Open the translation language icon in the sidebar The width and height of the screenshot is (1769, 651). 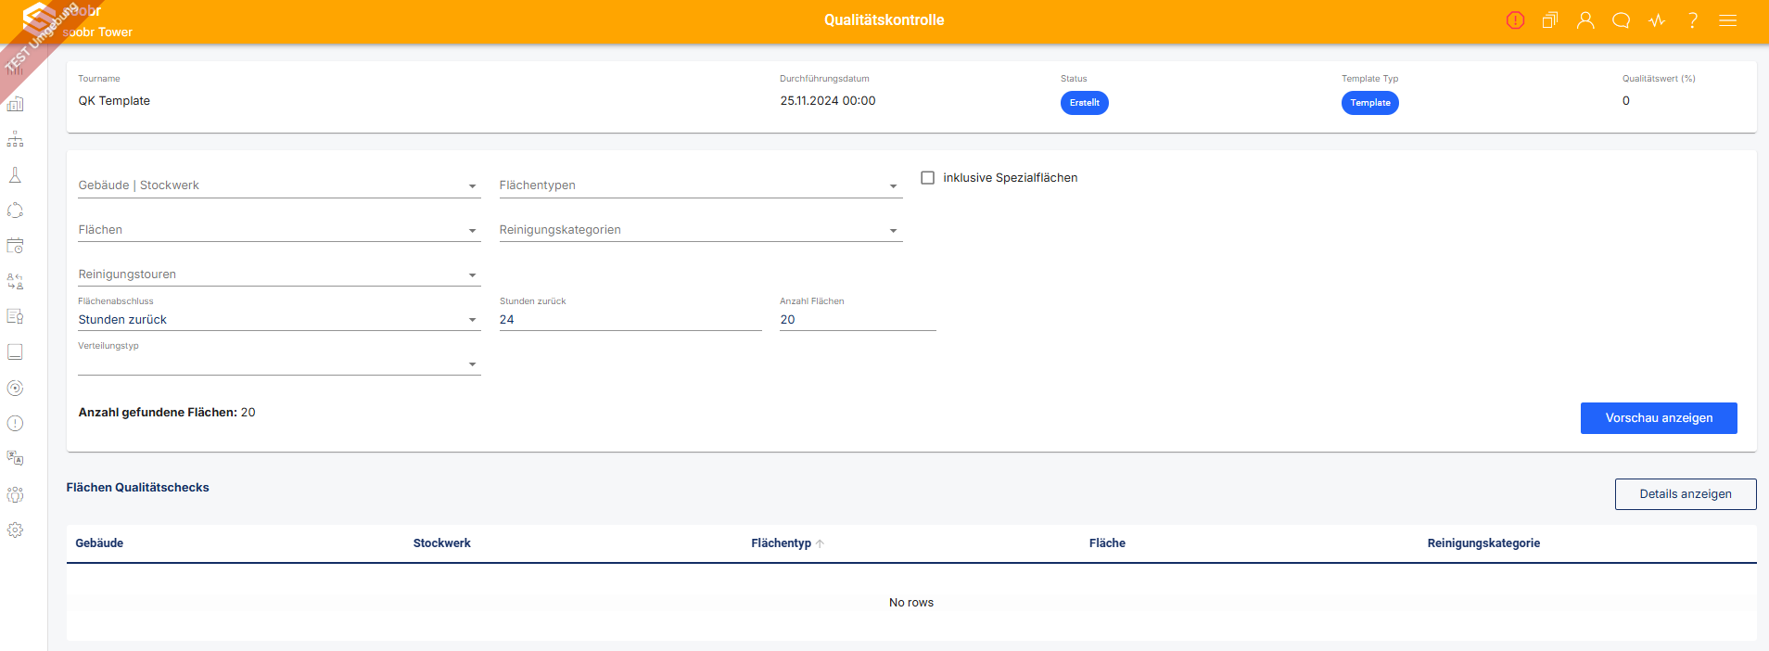click(x=15, y=458)
